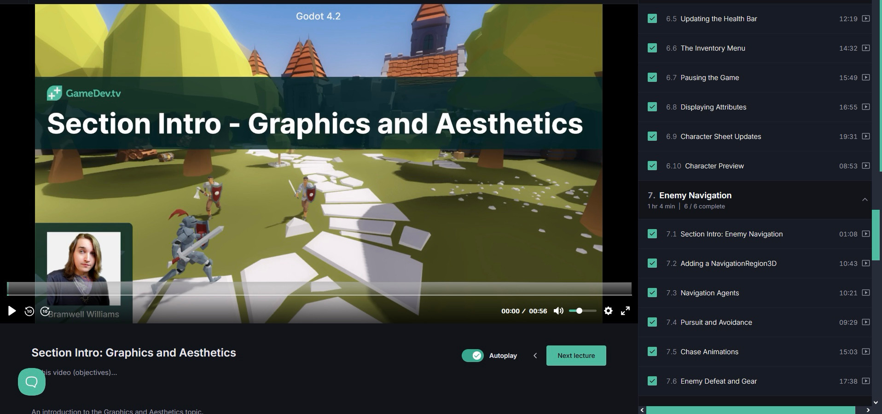This screenshot has height=414, width=882.
Task: Open lecture Pursuit and Avoidance
Action: [716, 322]
